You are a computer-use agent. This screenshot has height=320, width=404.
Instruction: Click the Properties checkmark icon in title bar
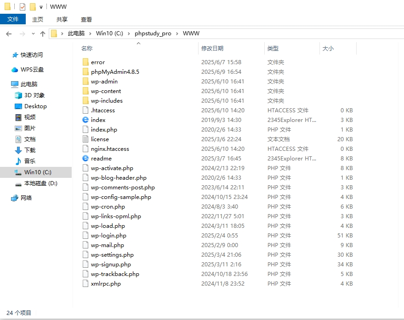click(x=23, y=7)
